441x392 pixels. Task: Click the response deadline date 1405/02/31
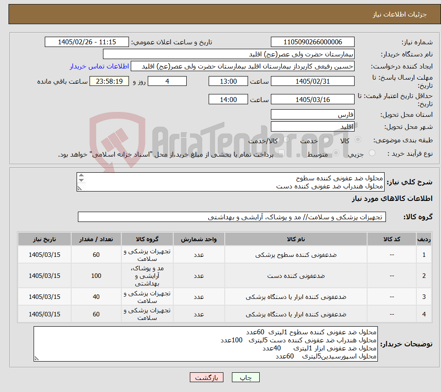[313, 81]
